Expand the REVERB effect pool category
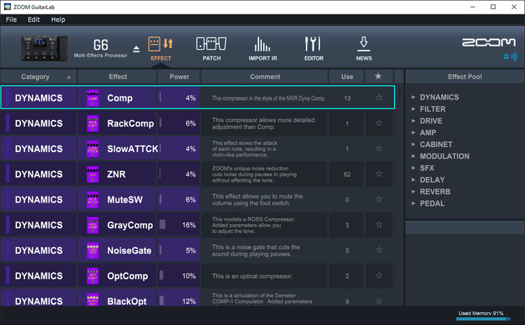Viewport: 525px width, 325px height. pyautogui.click(x=434, y=191)
